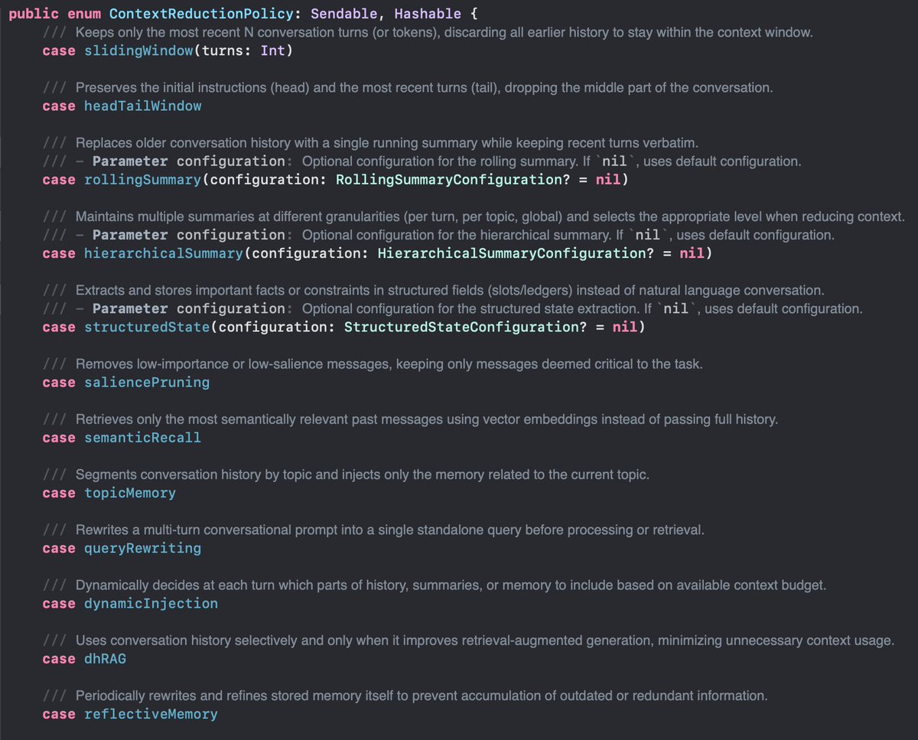Click the comment starting 'Extracts and stores important facts'
Viewport: 918px width, 740px height.
pos(434,291)
